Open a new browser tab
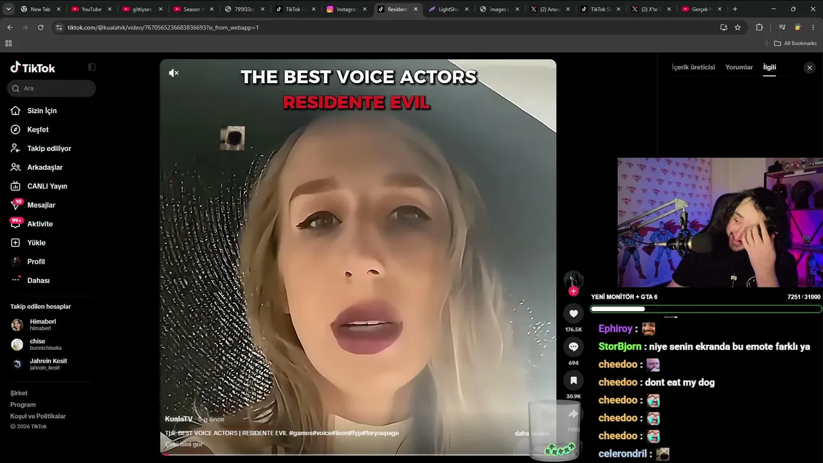The image size is (823, 463). coord(735,9)
